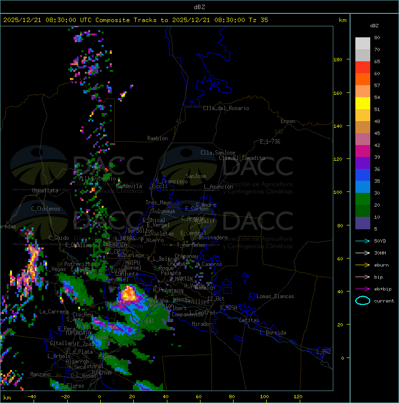399x403 pixels.
Task: Click the 'Tulumaya' map label
Action: click(x=164, y=211)
